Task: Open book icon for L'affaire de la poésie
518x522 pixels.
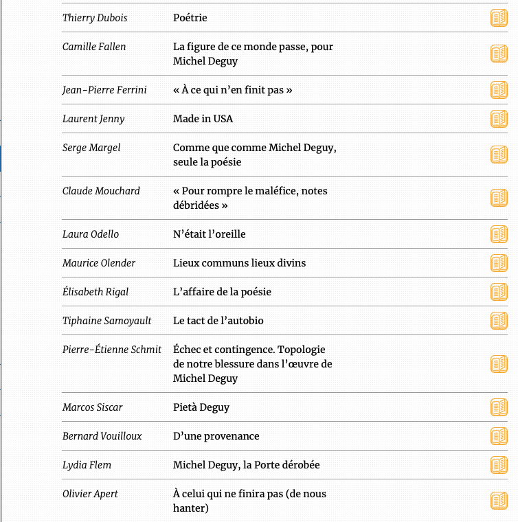Action: click(x=499, y=292)
